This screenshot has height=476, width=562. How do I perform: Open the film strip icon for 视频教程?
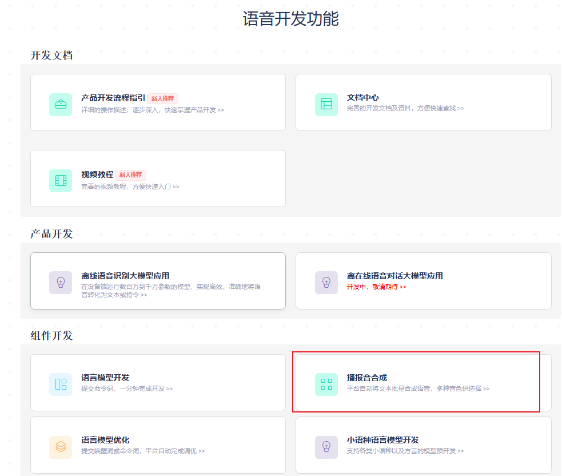tap(61, 181)
